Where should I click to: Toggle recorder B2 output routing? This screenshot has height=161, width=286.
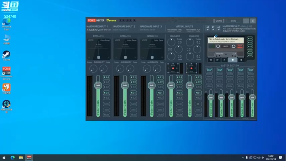(250, 55)
